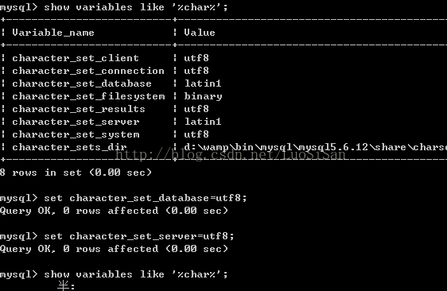Click the Value column header
The image size is (447, 291).
coord(200,33)
